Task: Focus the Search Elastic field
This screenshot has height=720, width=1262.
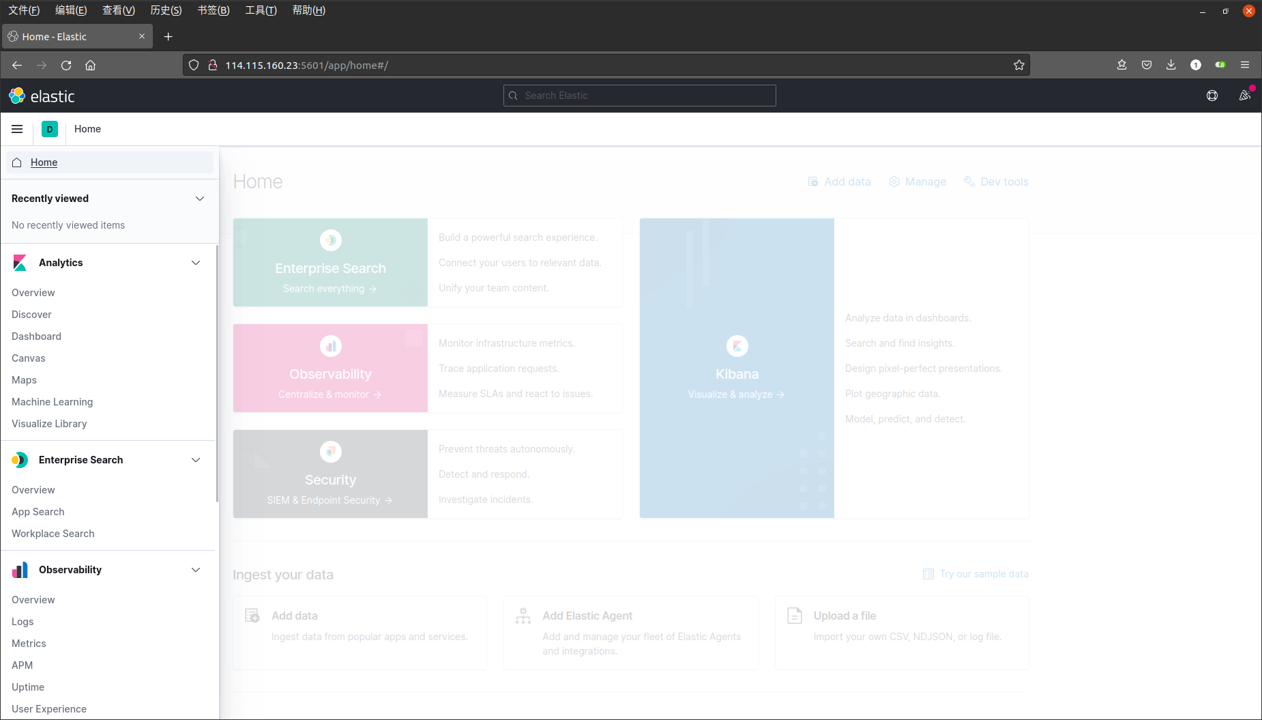Action: tap(640, 96)
